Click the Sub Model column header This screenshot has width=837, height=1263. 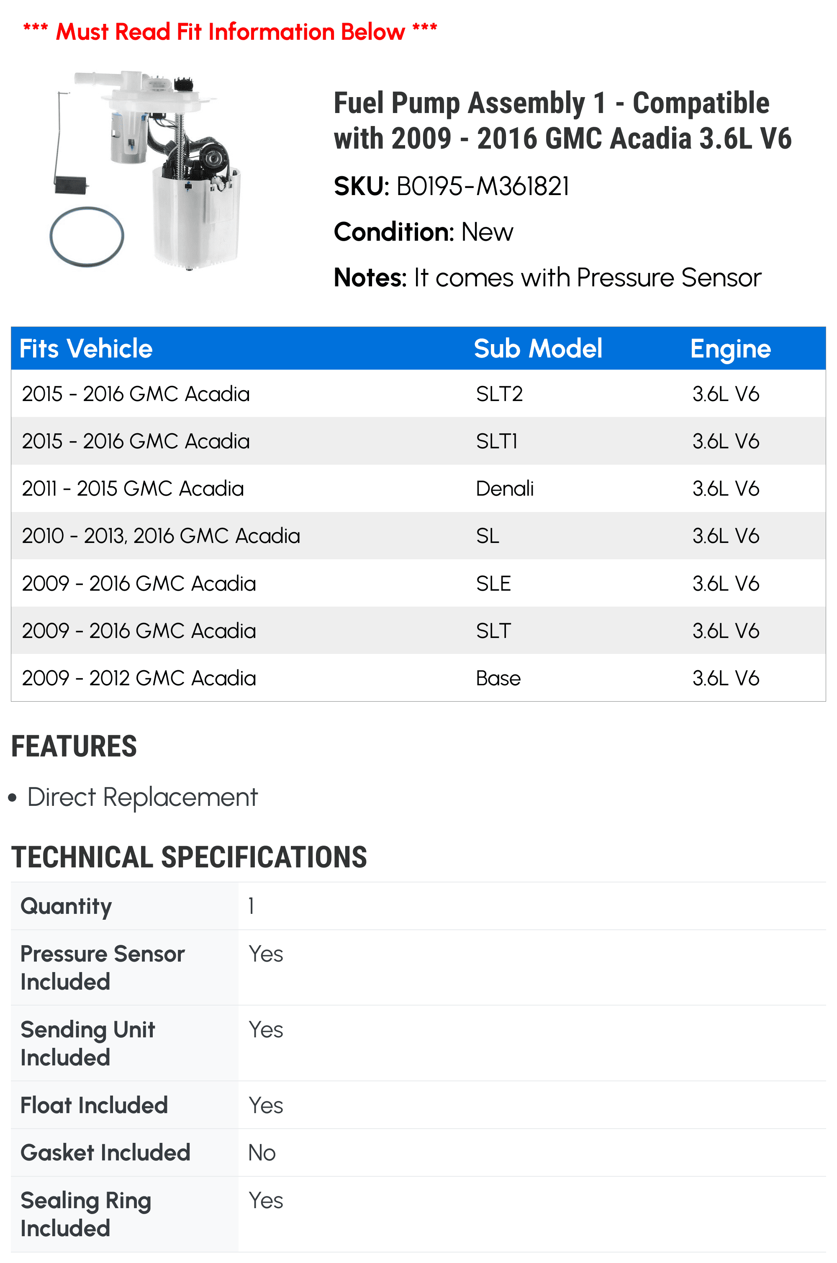pos(538,349)
